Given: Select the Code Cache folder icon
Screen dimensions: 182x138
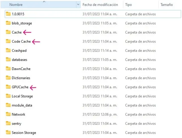Looking at the screenshot, I should 8,41.
